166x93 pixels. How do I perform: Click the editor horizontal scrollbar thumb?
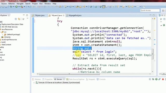pos(70,74)
